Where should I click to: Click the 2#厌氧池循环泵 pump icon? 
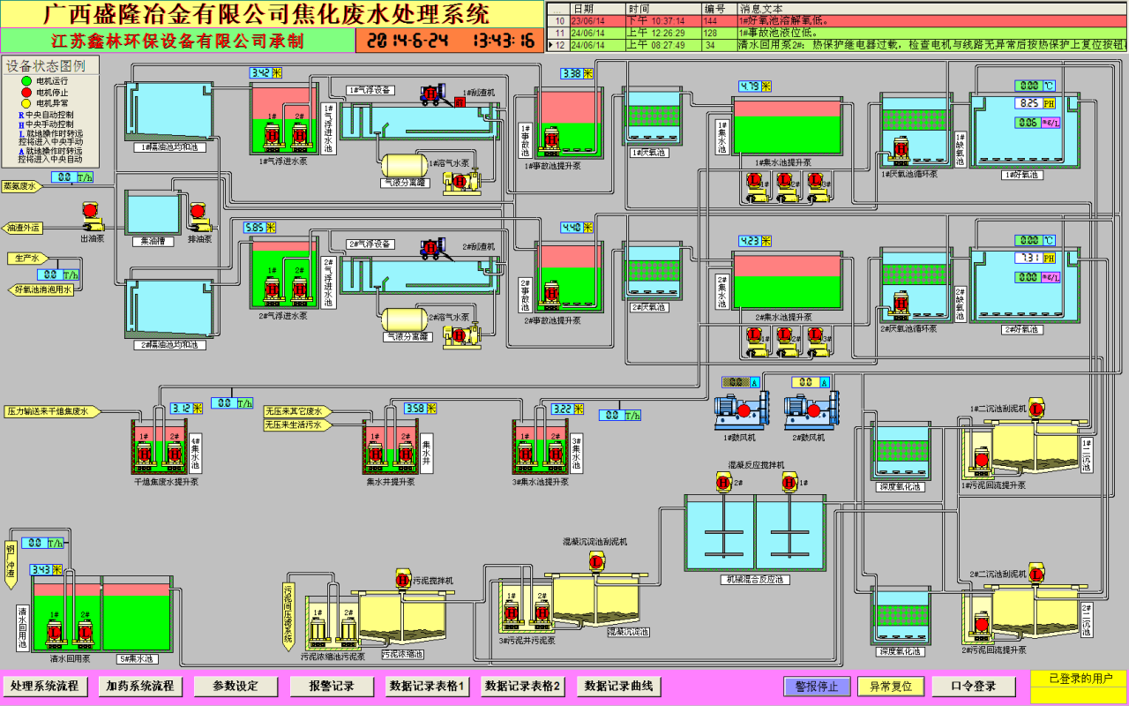(901, 303)
